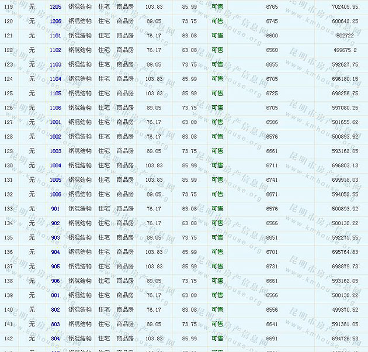Click room 906 link
Screen dimensions: 368x352
[55, 281]
